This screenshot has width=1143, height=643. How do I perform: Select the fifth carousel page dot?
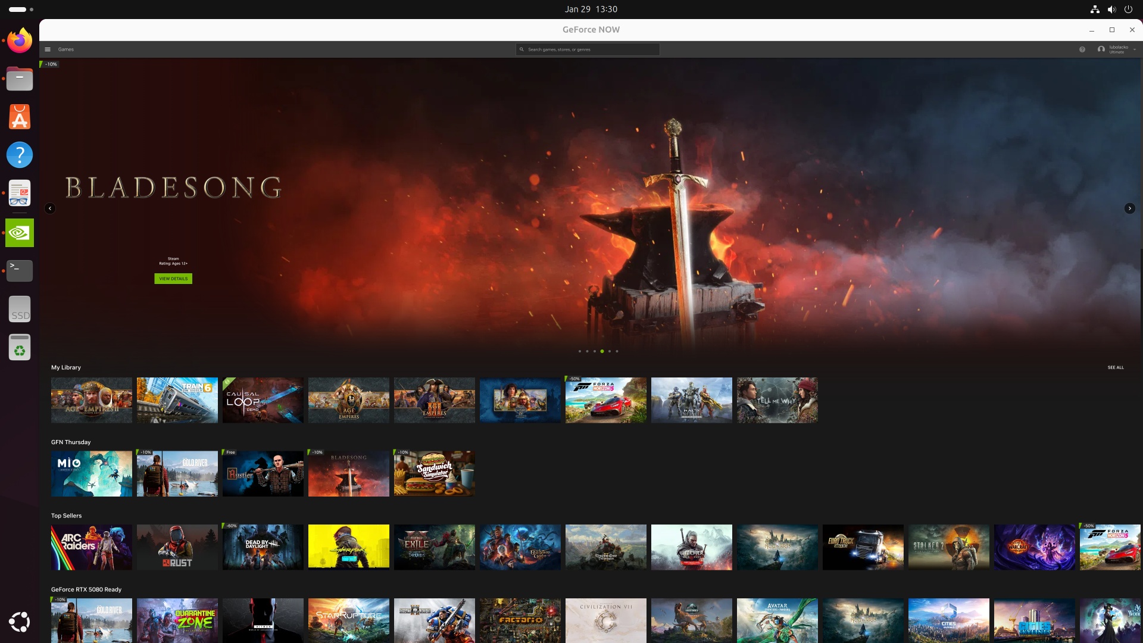tap(609, 351)
